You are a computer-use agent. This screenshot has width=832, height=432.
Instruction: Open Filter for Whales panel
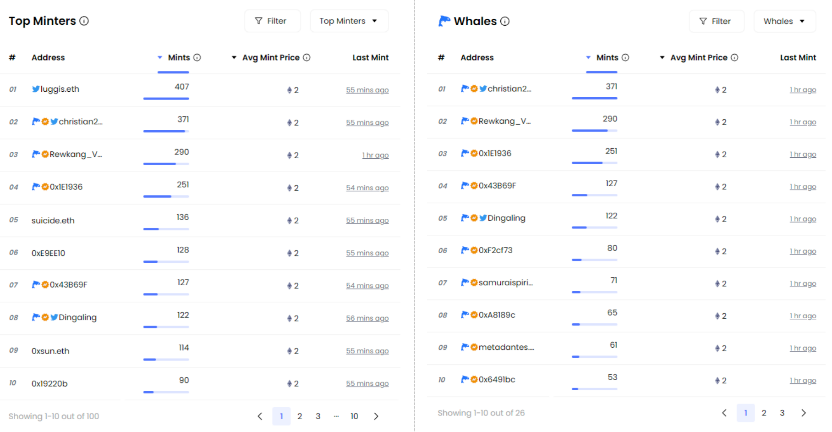(717, 21)
